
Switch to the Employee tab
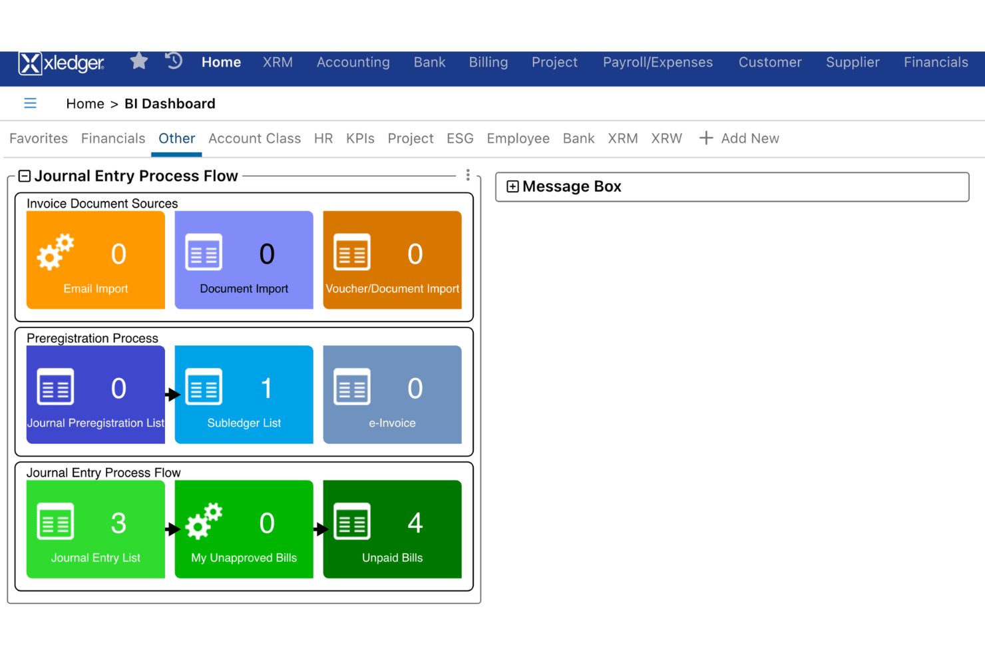[518, 138]
